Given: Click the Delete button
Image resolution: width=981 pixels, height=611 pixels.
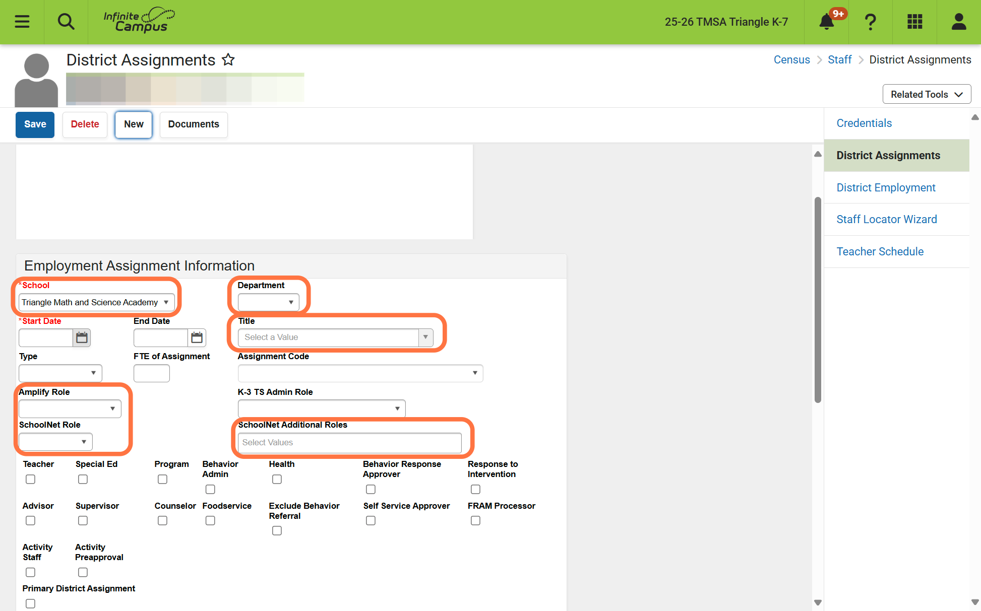Looking at the screenshot, I should click(85, 124).
